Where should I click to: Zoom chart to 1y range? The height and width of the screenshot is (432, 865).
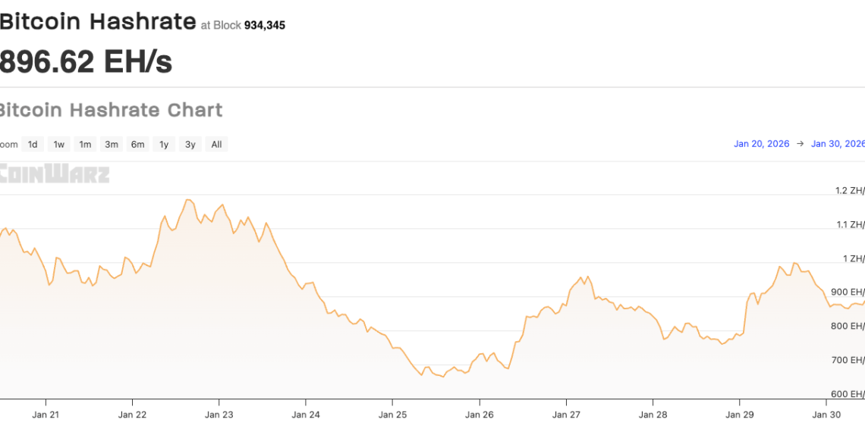point(164,145)
